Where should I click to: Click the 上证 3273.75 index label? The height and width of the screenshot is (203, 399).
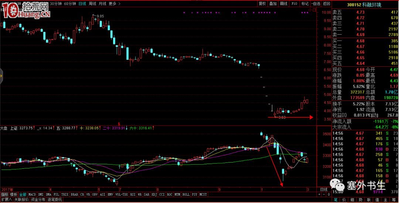(22, 128)
